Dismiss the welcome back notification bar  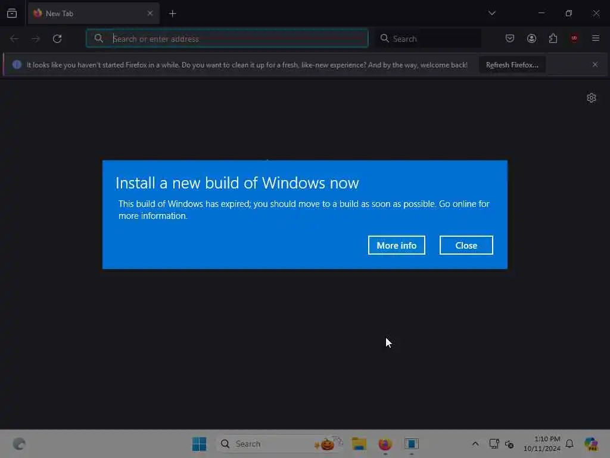click(x=595, y=64)
